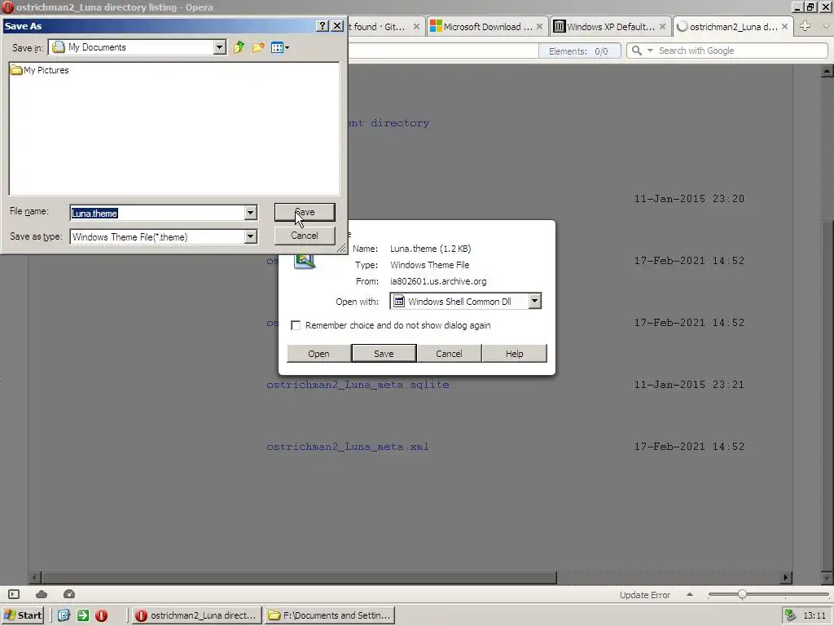Image resolution: width=834 pixels, height=626 pixels.
Task: Adjust the Opera zoom slider
Action: coord(742,594)
